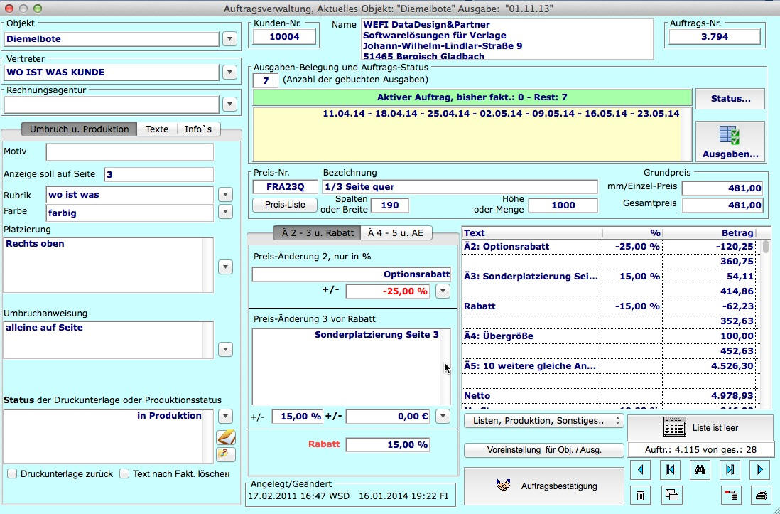Open Listen, Produktion, Sonstiges popup menu
780x514 pixels.
tap(543, 421)
